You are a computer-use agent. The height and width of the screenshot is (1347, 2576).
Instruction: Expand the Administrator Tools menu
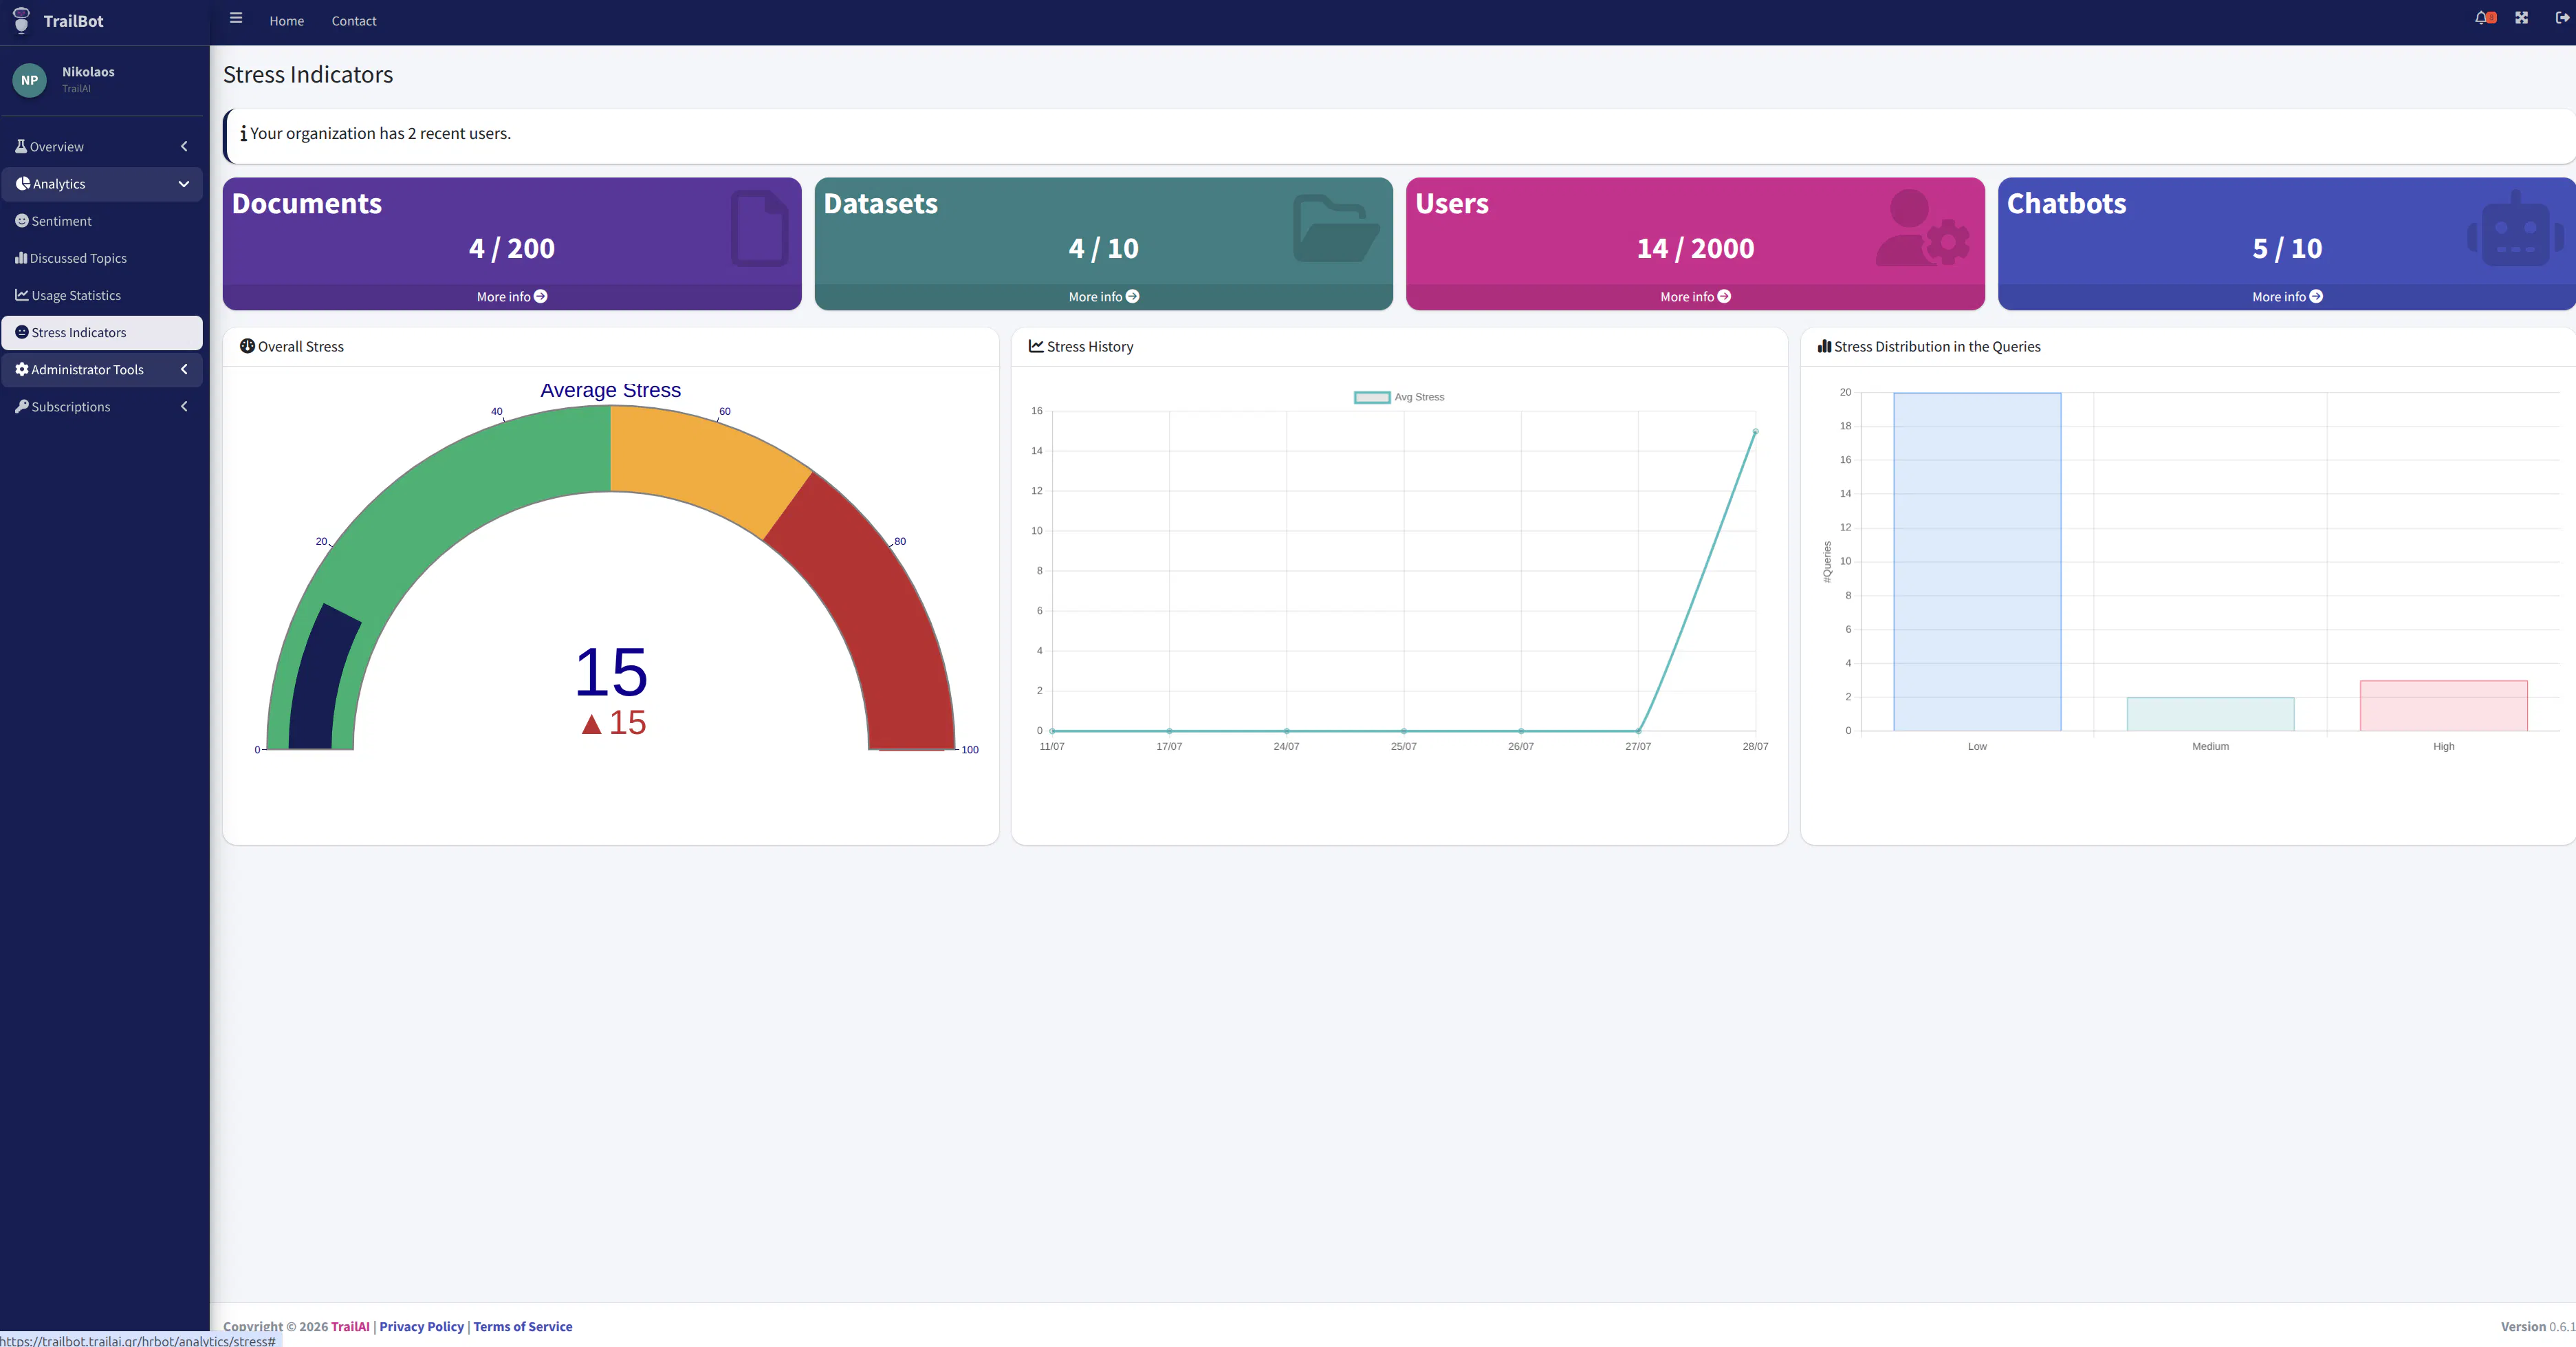102,369
